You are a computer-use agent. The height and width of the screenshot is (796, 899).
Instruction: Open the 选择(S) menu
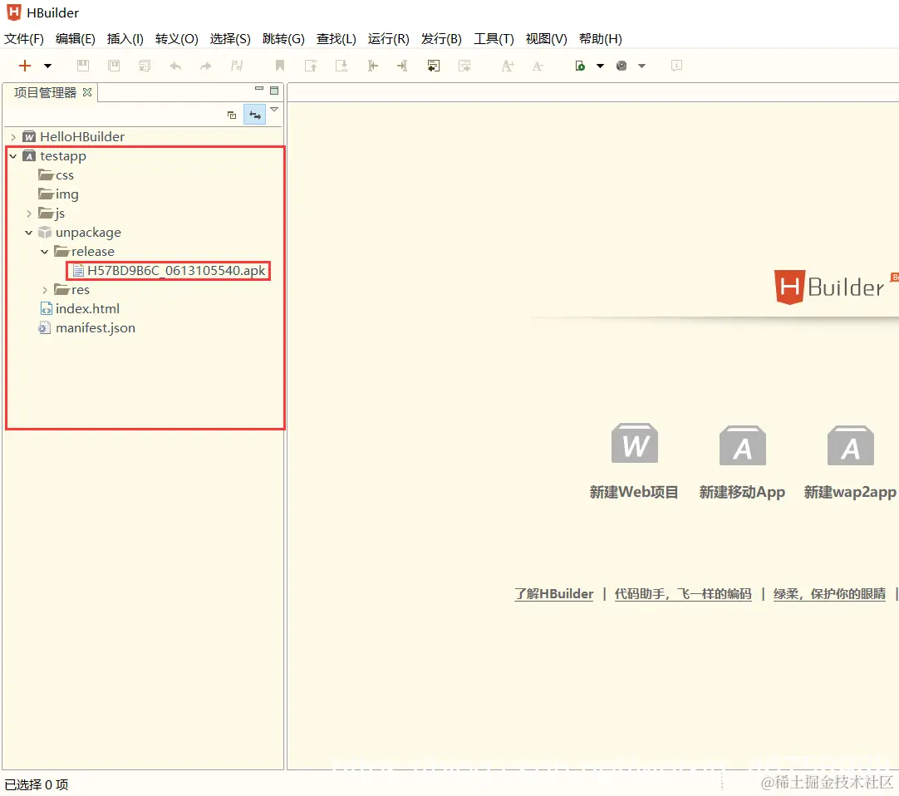pyautogui.click(x=230, y=39)
